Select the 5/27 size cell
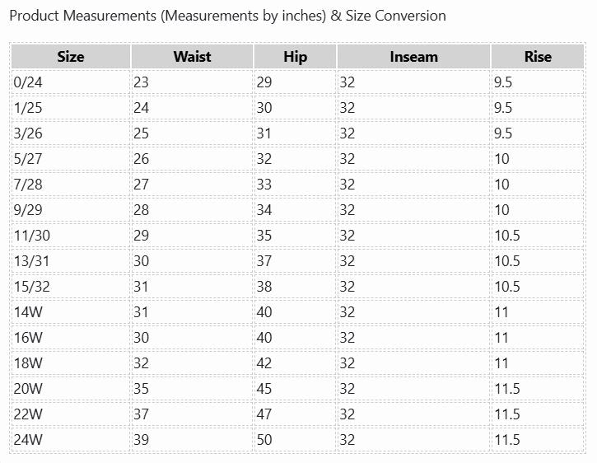The width and height of the screenshot is (597, 463). pyautogui.click(x=71, y=159)
